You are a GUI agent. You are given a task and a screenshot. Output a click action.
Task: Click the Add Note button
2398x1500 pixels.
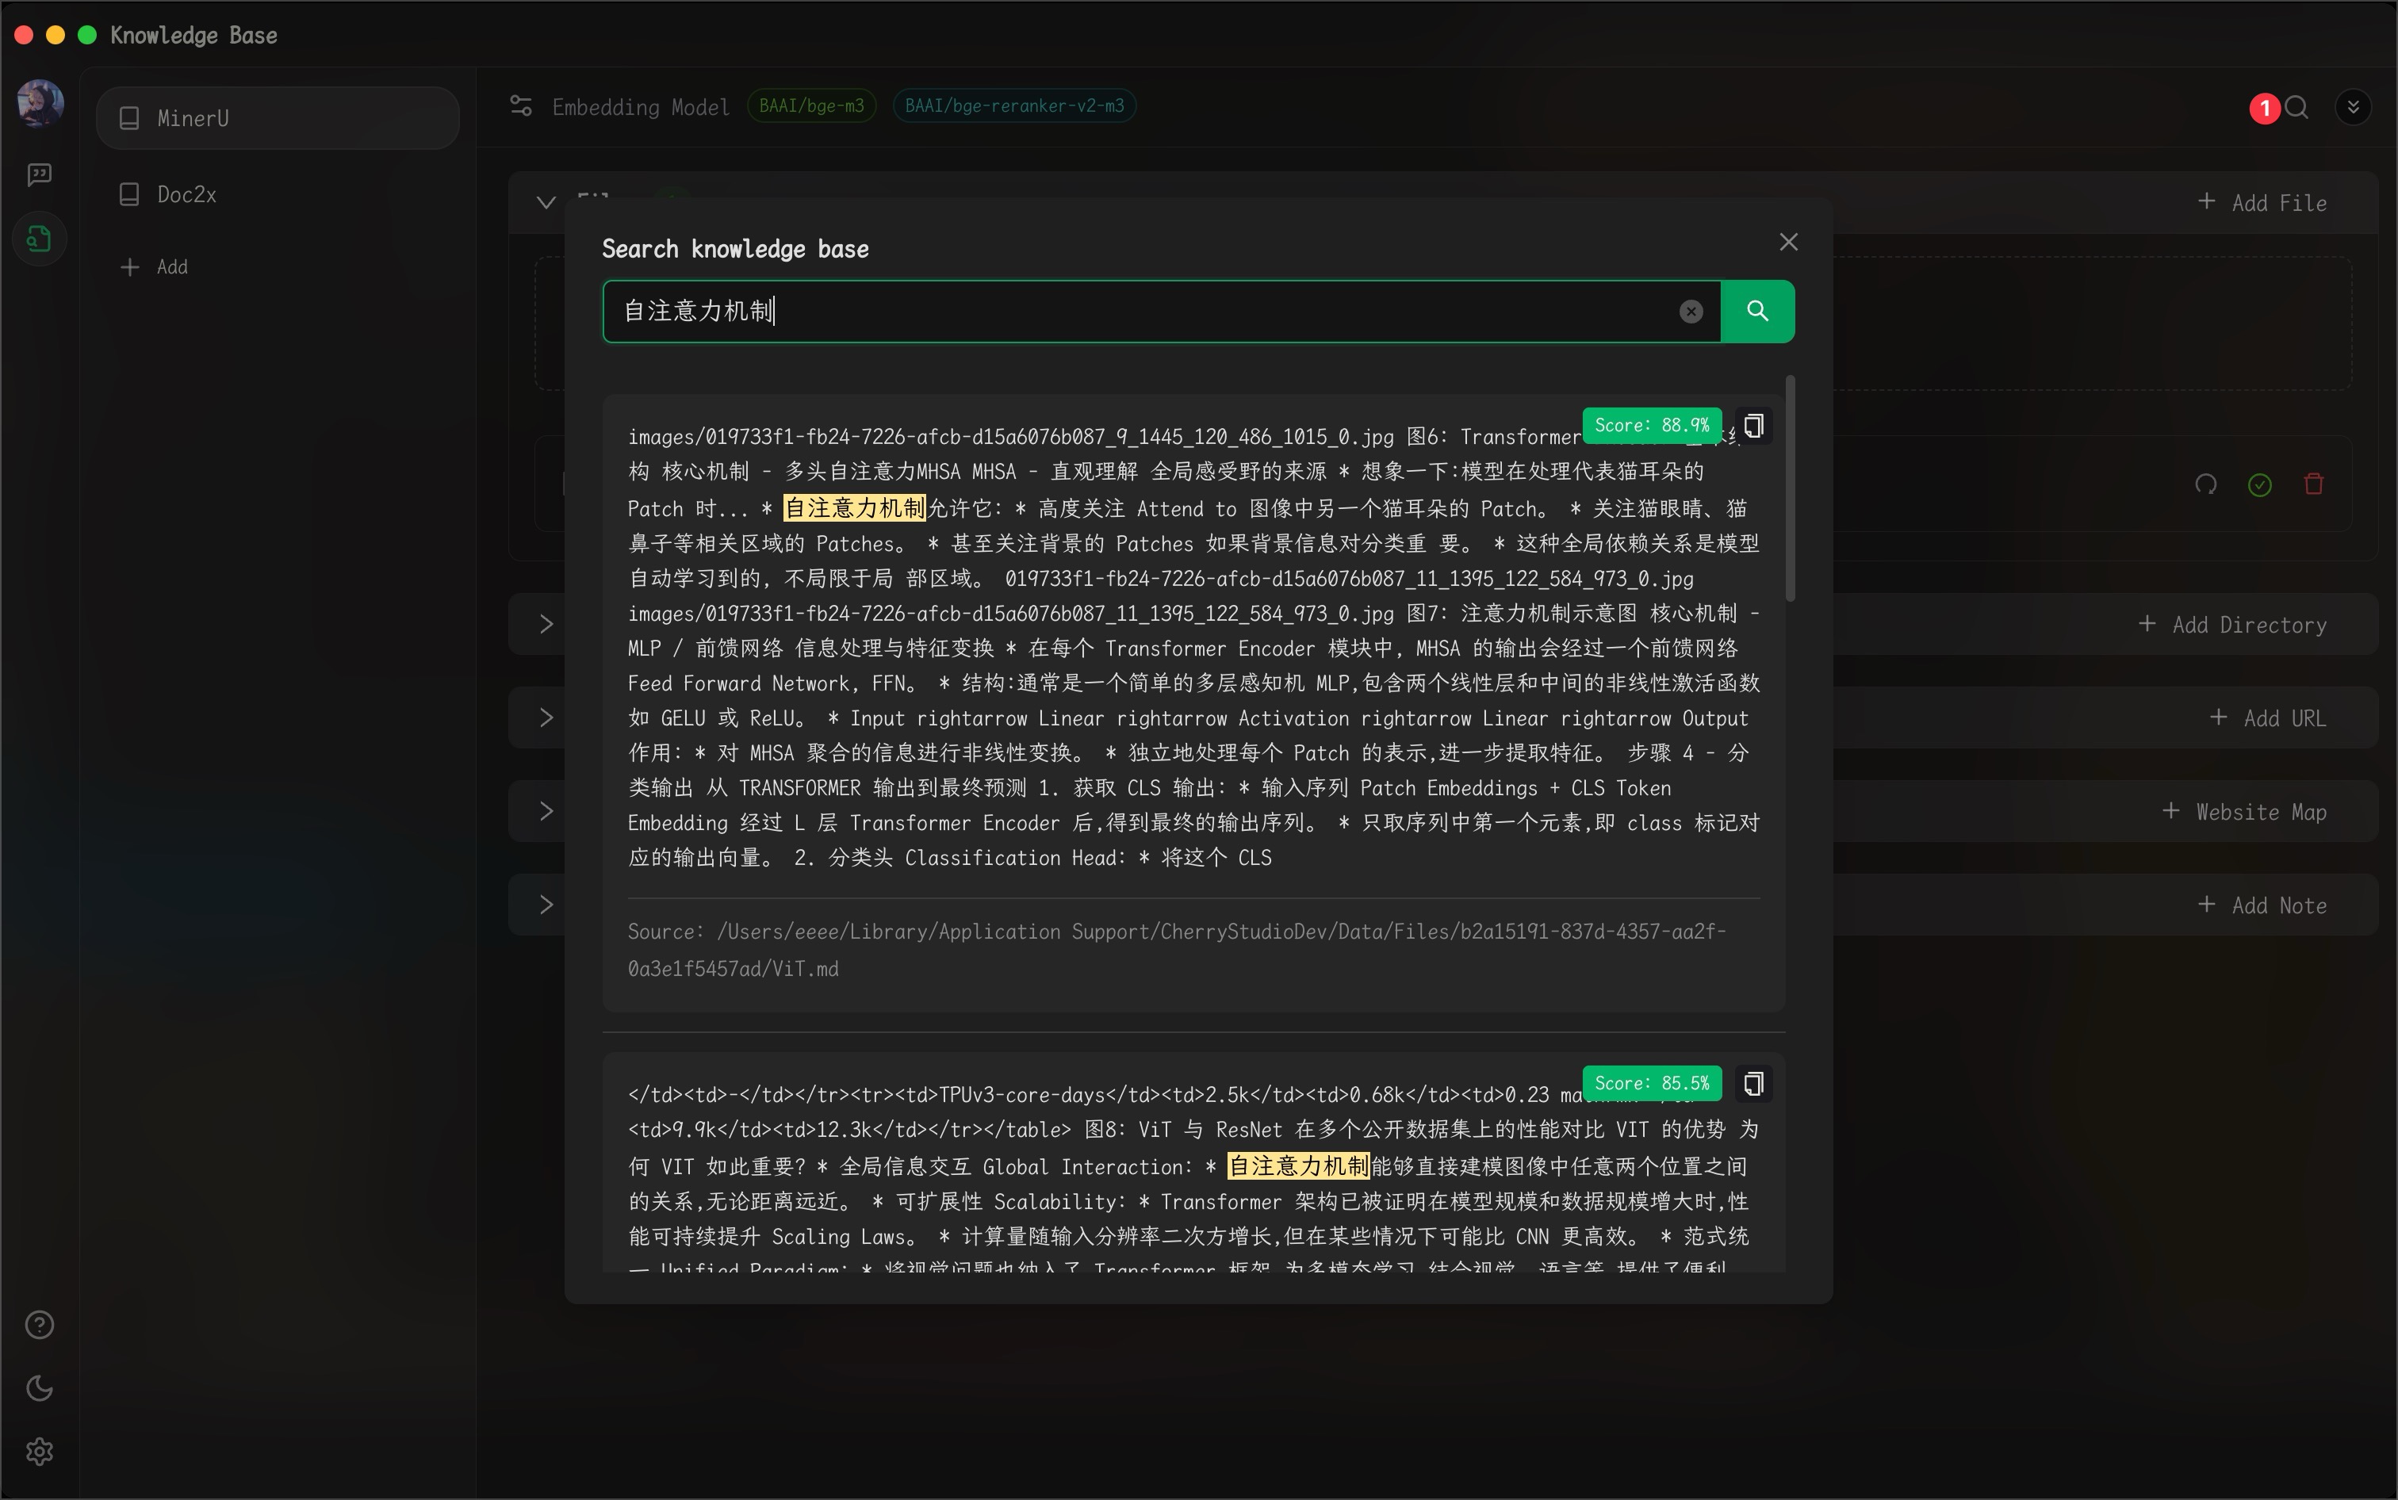[x=2263, y=905]
